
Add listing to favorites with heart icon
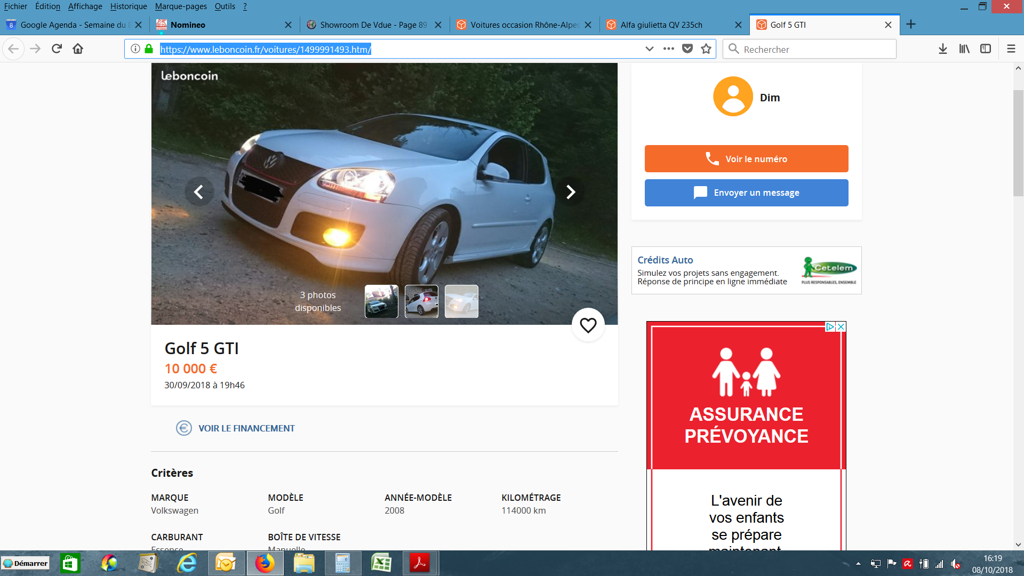[x=588, y=325]
